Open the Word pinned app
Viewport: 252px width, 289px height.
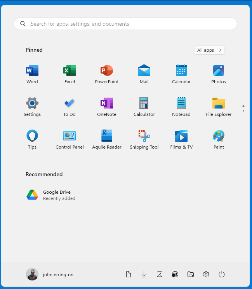[32, 74]
